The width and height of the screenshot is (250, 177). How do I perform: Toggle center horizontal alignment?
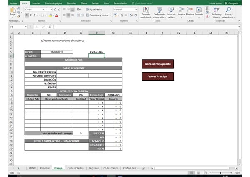pyautogui.click(x=68, y=15)
